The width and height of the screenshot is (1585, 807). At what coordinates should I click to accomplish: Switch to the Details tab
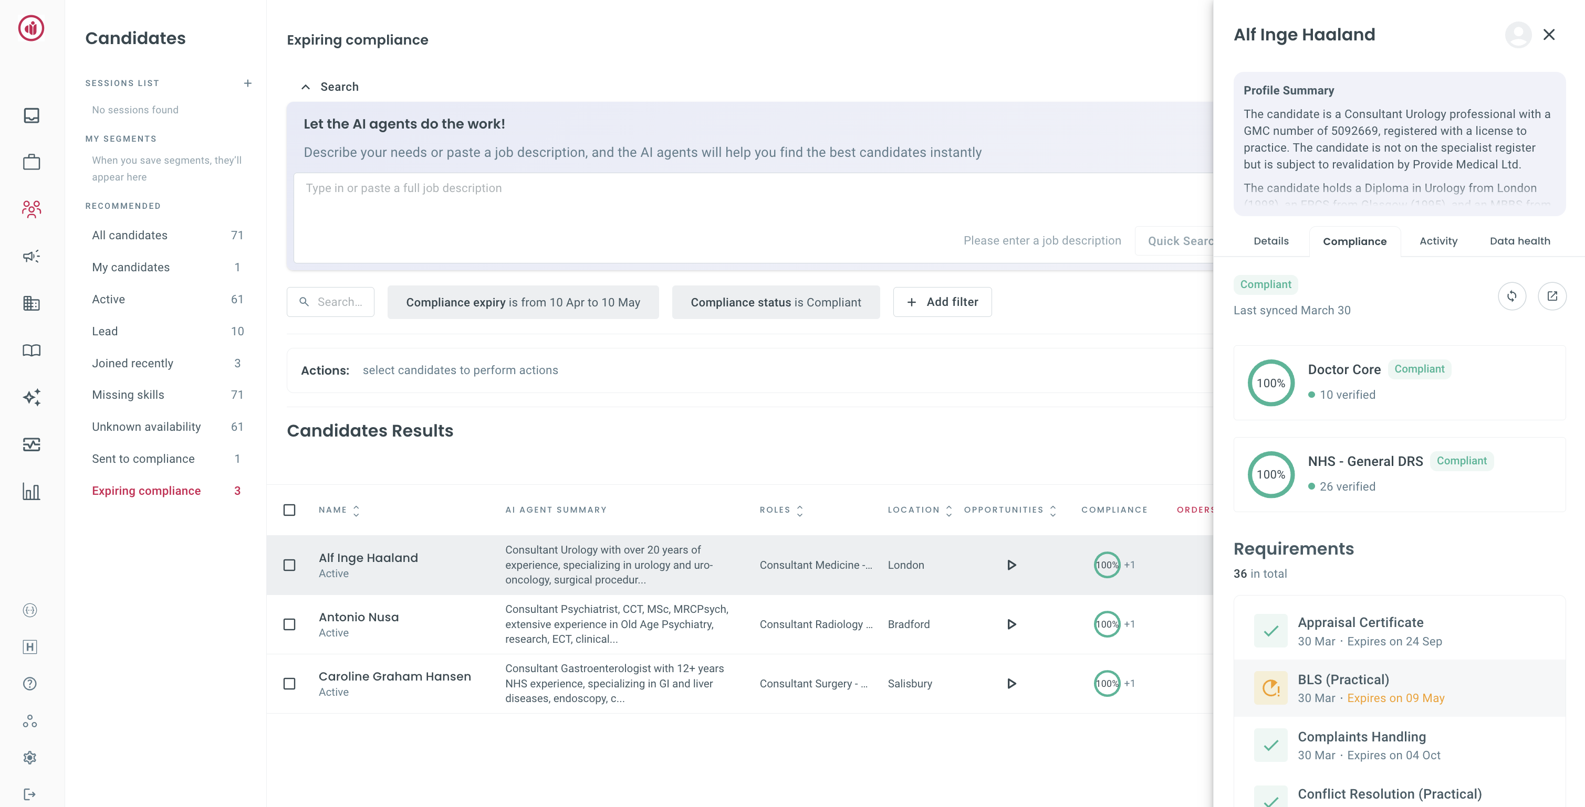pyautogui.click(x=1270, y=241)
